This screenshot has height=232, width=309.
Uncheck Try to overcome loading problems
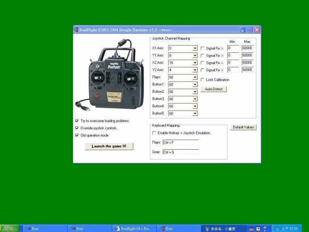tap(77, 121)
